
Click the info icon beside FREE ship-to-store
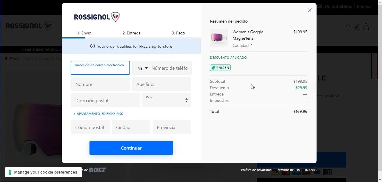(93, 46)
